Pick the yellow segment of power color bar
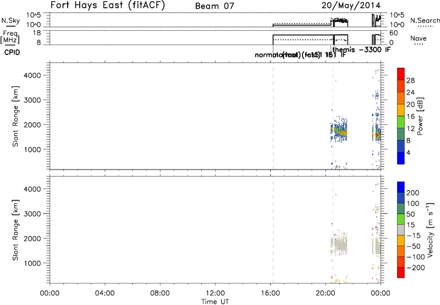 tap(401, 110)
